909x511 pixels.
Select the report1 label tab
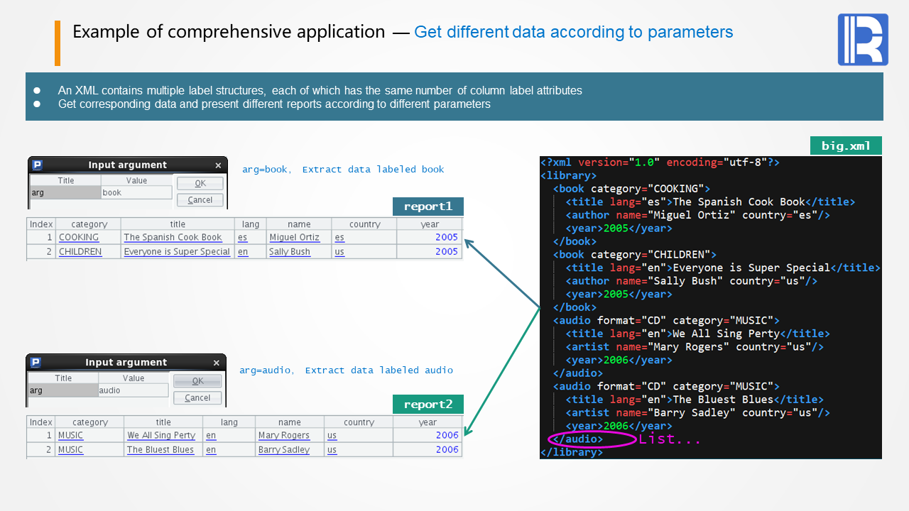click(428, 207)
